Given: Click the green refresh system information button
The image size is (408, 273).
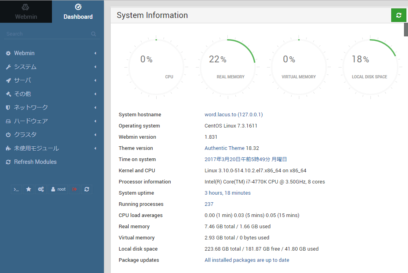Looking at the screenshot, I should (398, 15).
